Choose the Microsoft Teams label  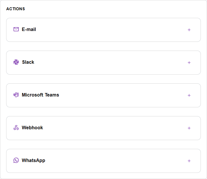pos(40,95)
